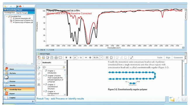Show attachments paperclip panel
Viewport: 190px width, 107px height.
[x=39, y=73]
